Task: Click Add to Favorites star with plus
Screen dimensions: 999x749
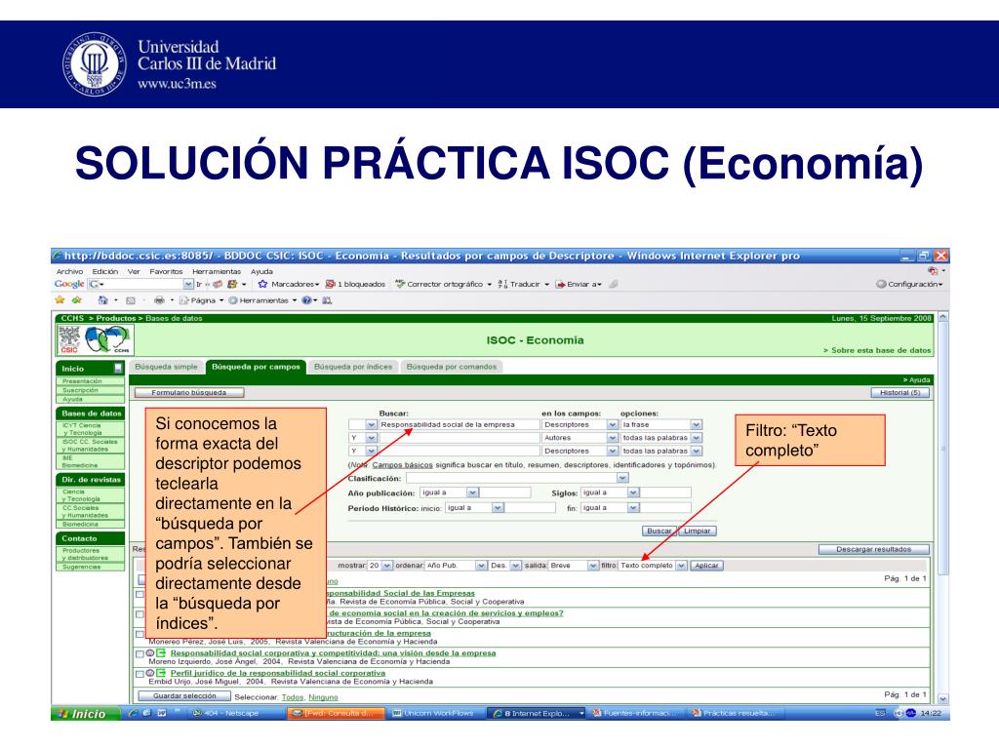Action: [x=77, y=300]
